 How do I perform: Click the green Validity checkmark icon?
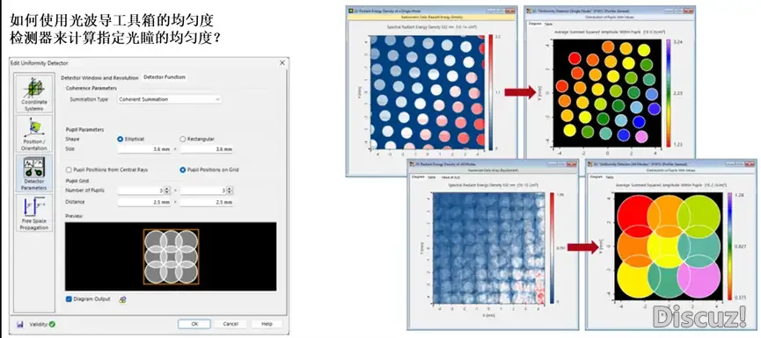tap(52, 324)
